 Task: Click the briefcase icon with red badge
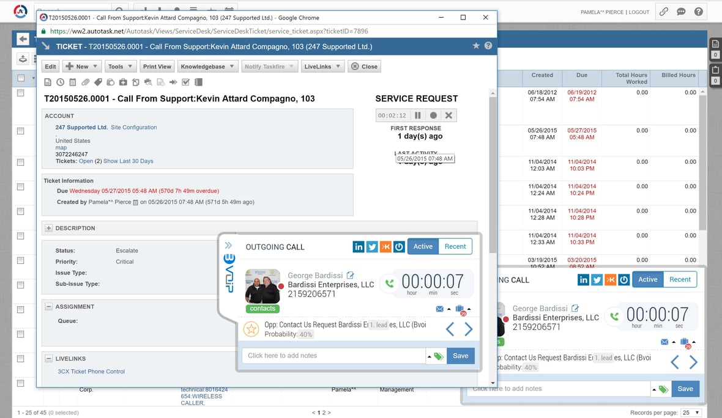coord(460,309)
